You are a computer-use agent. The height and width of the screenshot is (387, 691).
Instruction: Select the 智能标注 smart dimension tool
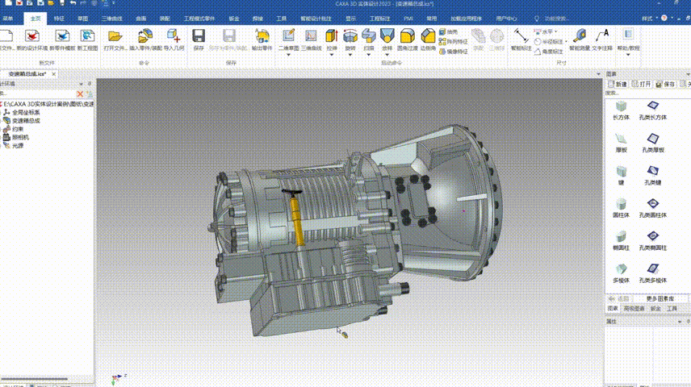pos(521,35)
